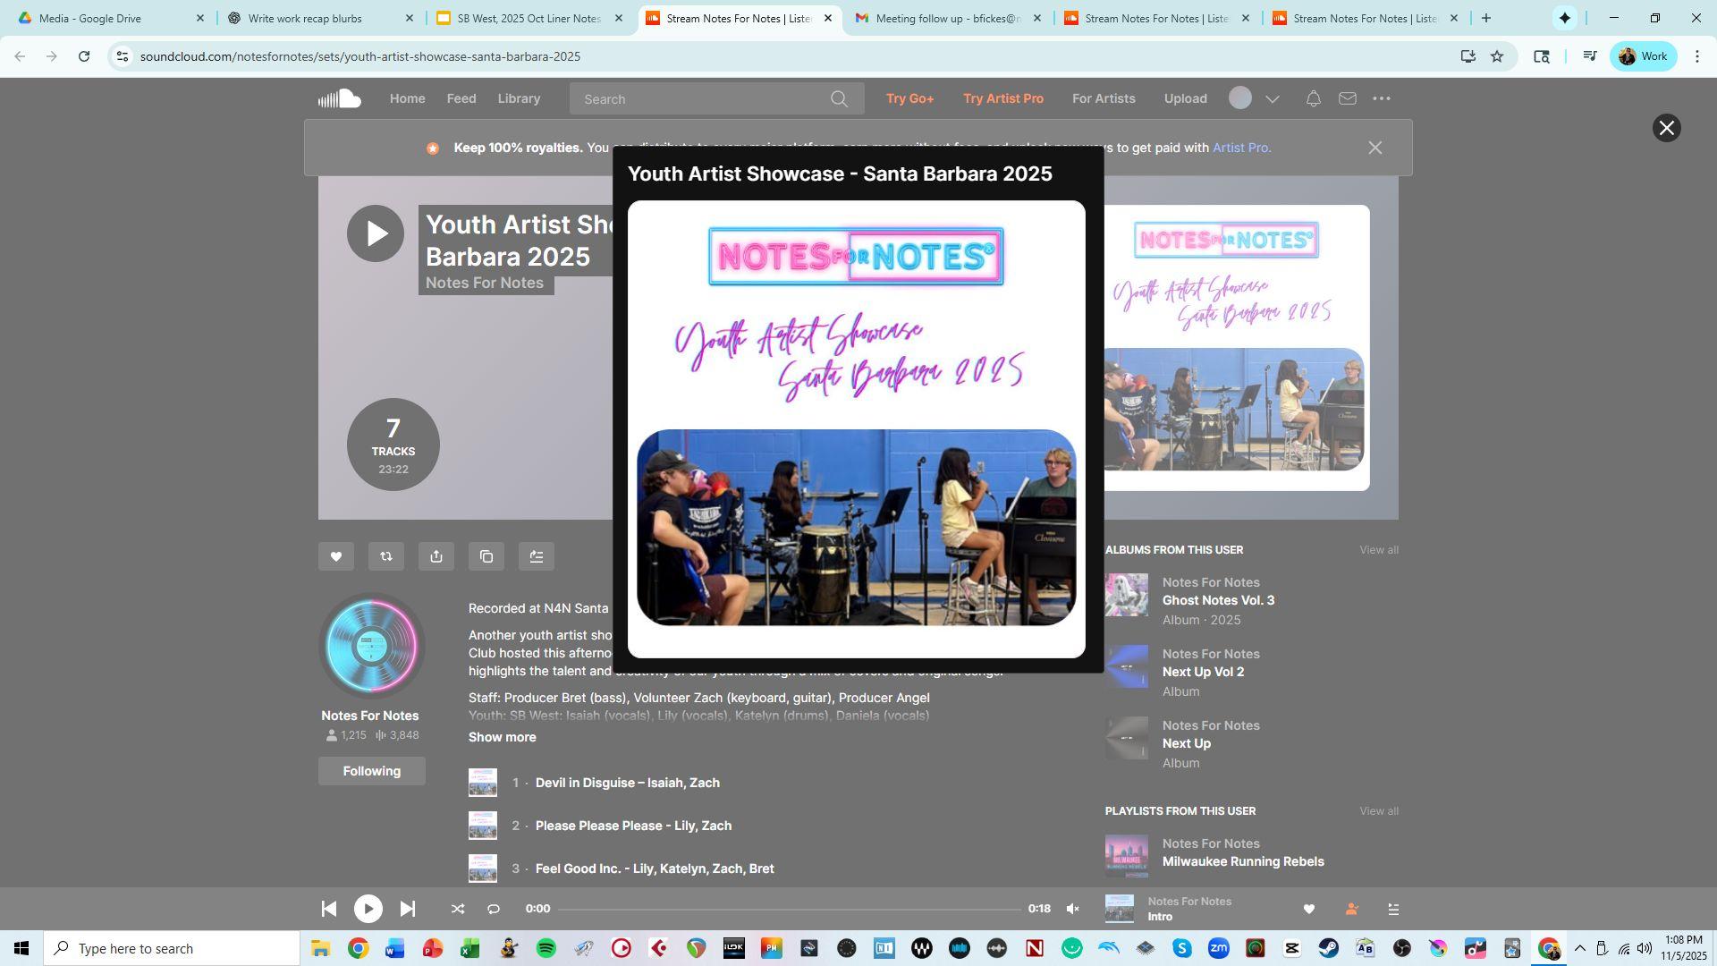The image size is (1717, 966).
Task: Switch to the Meeting follow up Gmail tab
Action: click(x=947, y=18)
